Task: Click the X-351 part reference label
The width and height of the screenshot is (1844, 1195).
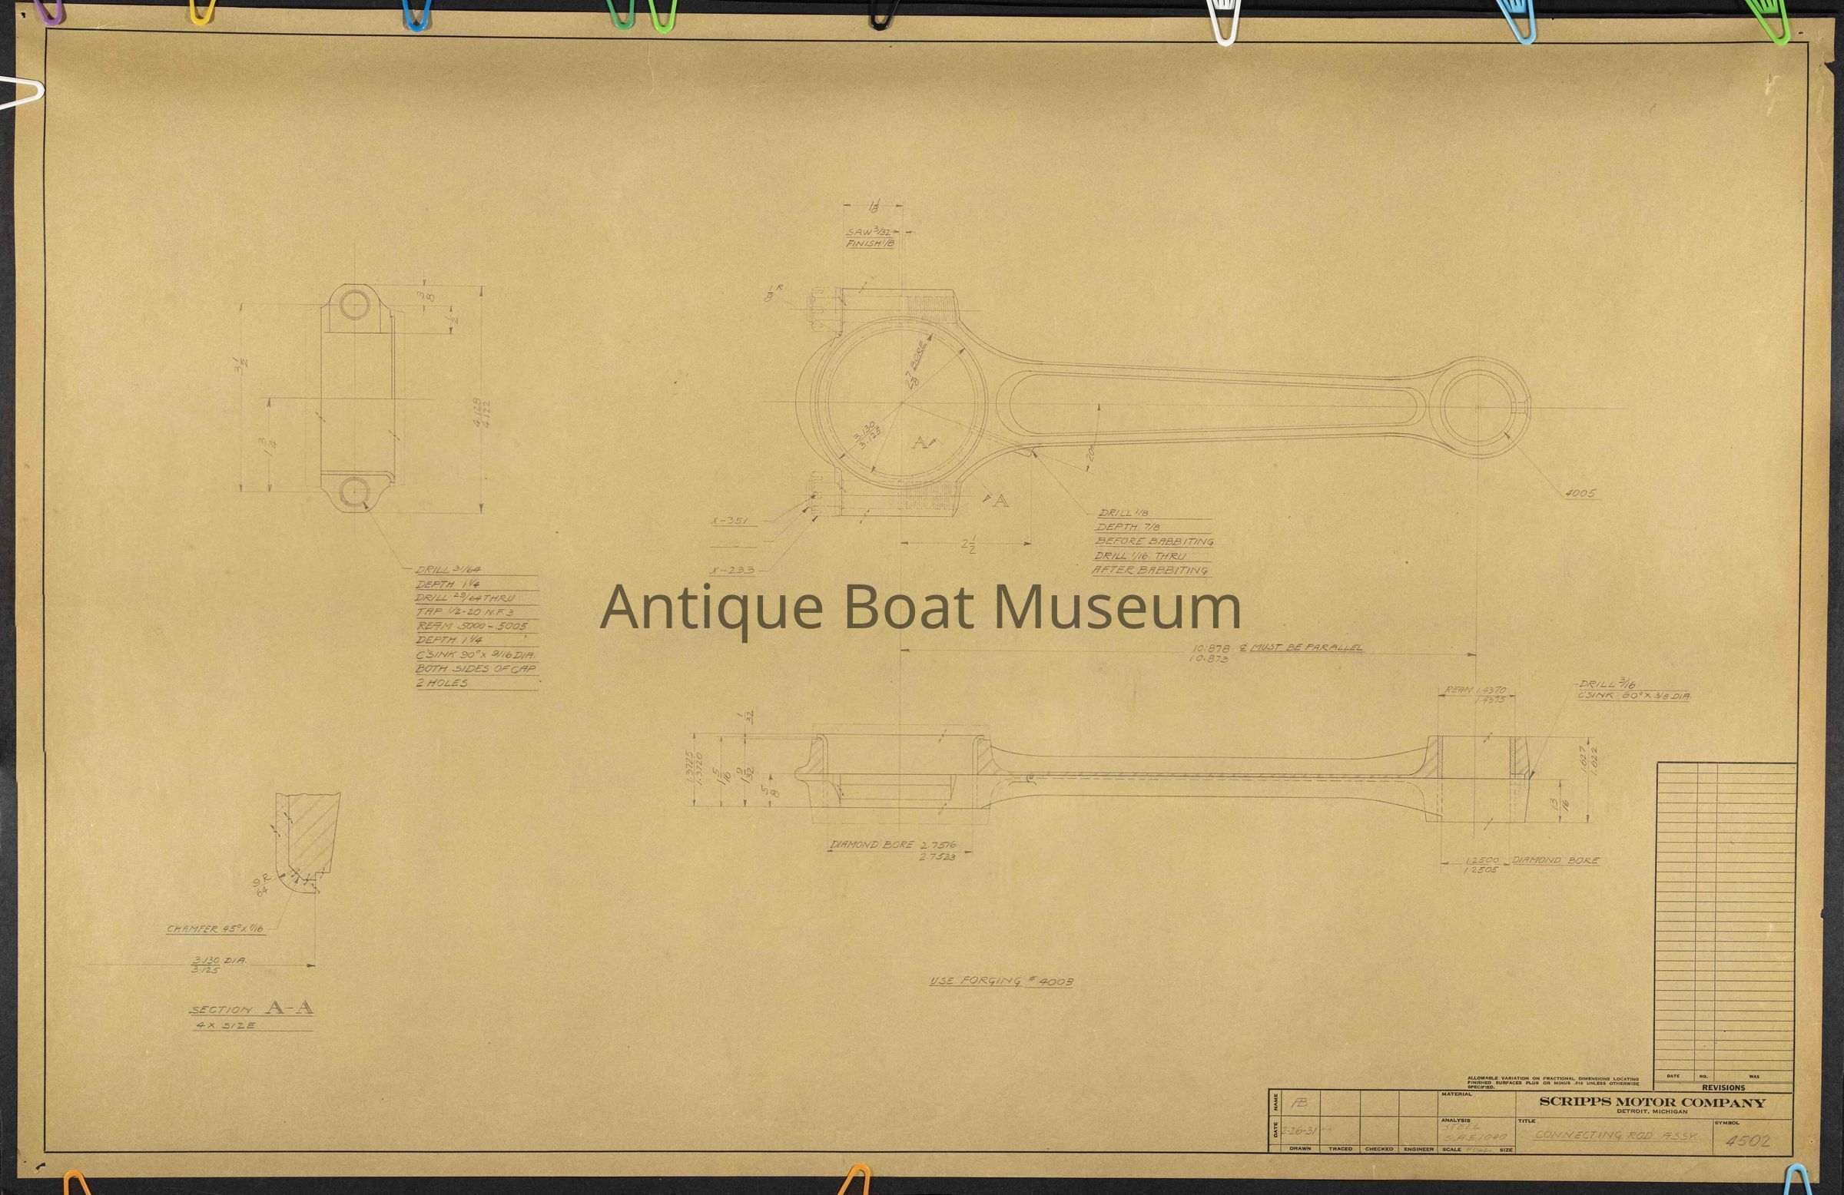Action: 730,521
